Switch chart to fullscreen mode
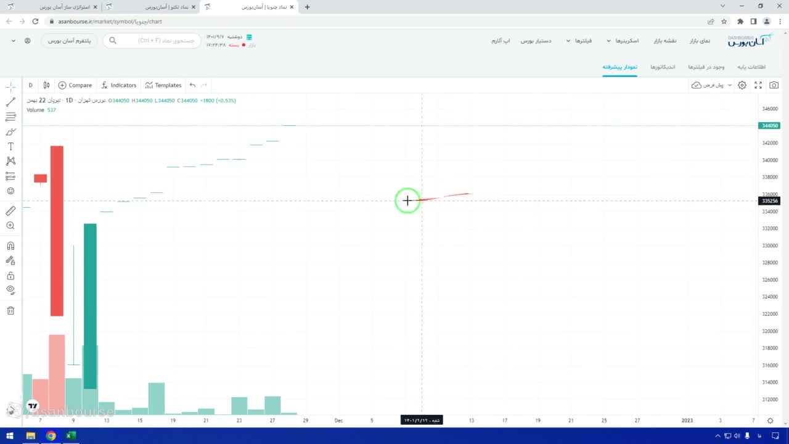 click(758, 85)
